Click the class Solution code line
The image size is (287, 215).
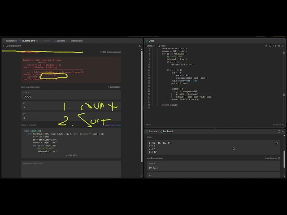click(x=32, y=131)
